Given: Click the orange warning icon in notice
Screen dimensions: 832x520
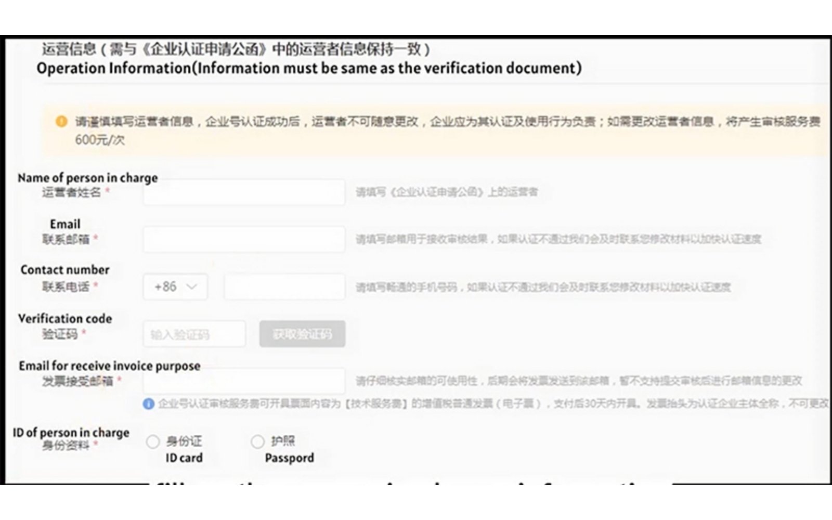Looking at the screenshot, I should 61,121.
